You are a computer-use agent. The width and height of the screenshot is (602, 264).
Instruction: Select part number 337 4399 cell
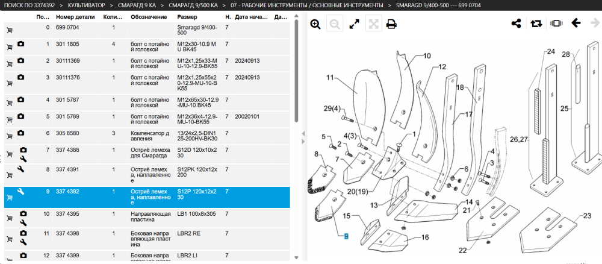[67, 255]
